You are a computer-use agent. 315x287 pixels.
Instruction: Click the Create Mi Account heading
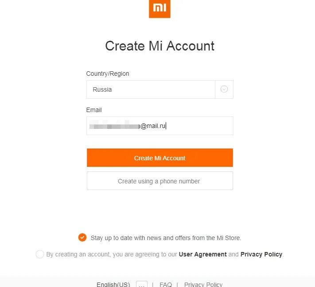point(159,46)
